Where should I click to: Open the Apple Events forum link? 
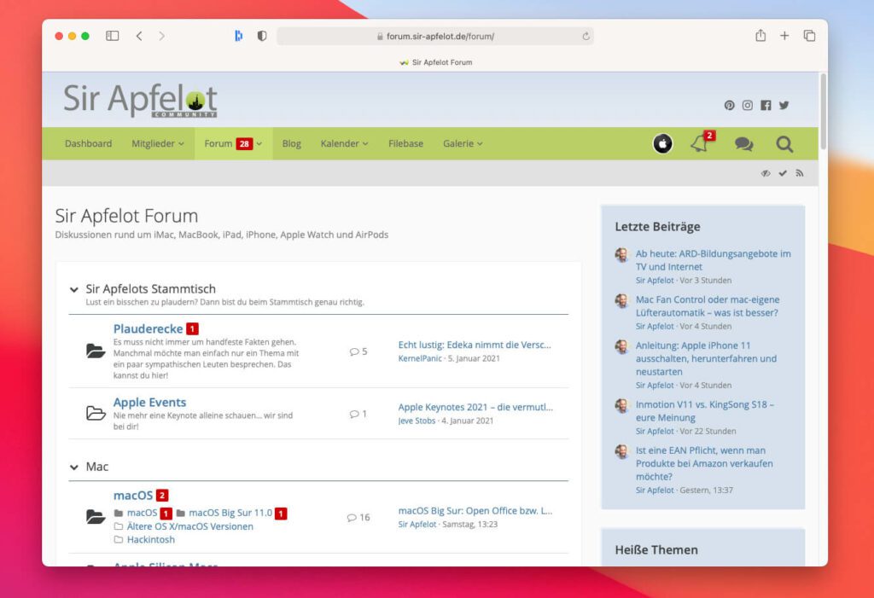pos(149,403)
